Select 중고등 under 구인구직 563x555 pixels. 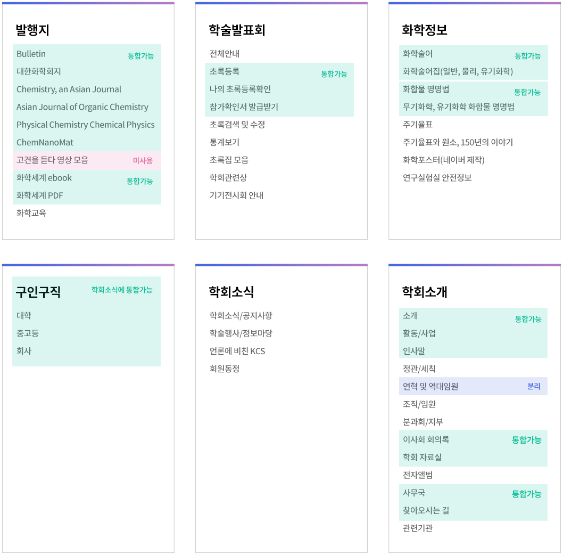point(27,333)
